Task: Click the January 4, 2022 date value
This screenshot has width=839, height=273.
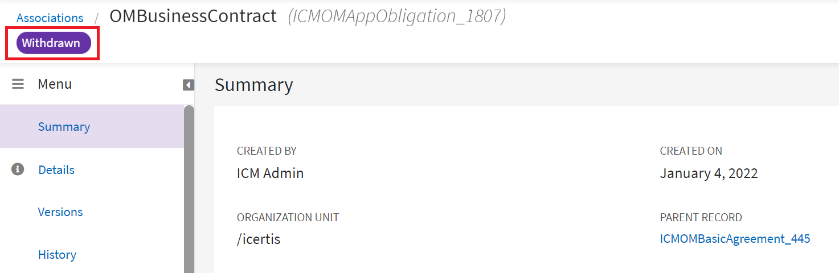Action: click(709, 173)
